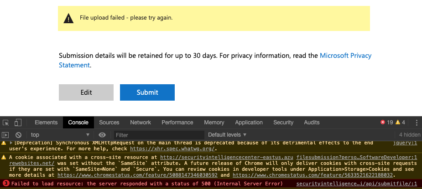The image size is (422, 189).
Task: Click the Edit button
Action: [x=86, y=92]
